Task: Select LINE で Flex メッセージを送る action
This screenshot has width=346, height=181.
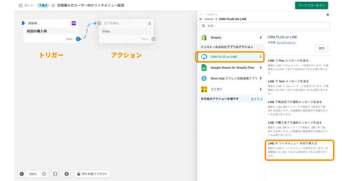Action: click(298, 66)
